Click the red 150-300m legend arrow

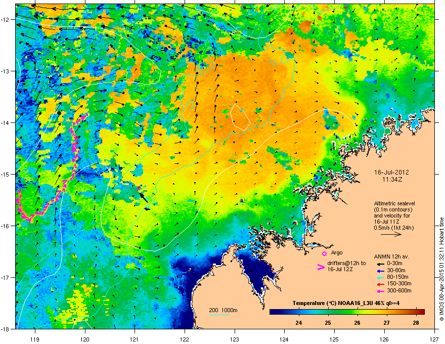point(381,284)
